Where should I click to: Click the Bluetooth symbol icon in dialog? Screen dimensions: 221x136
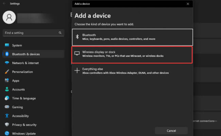coord(77,37)
